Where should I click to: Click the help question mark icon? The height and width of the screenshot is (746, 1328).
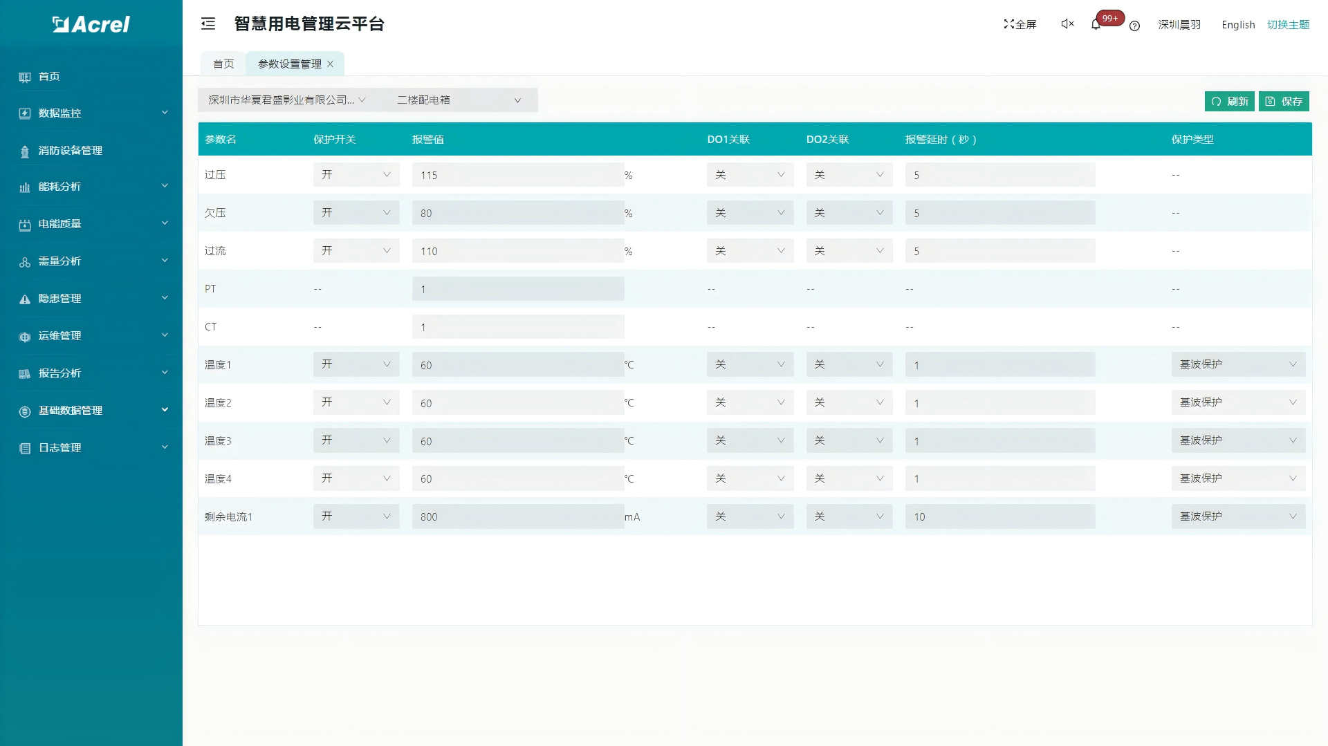tap(1134, 26)
